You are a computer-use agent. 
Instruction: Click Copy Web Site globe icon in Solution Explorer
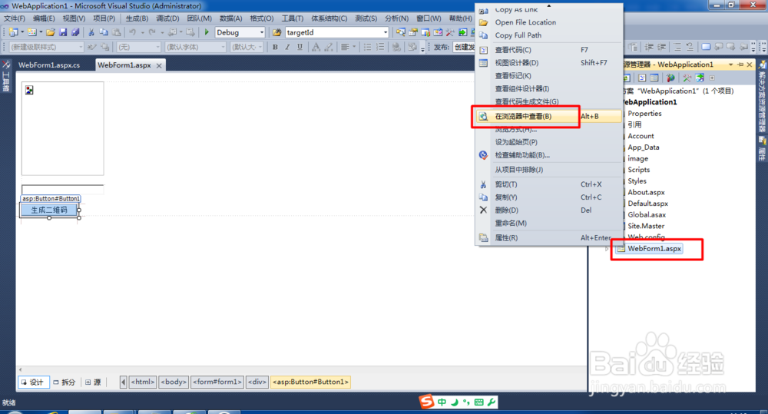pyautogui.click(x=670, y=78)
